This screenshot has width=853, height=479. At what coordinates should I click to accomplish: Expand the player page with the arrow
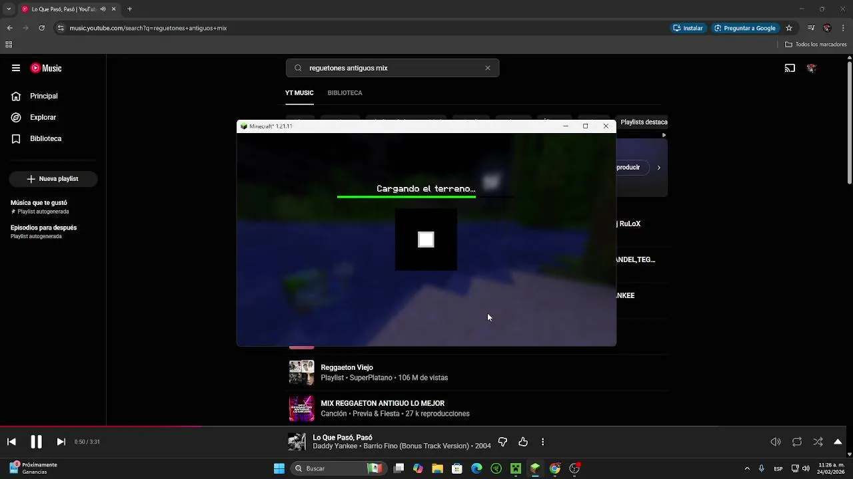(838, 442)
